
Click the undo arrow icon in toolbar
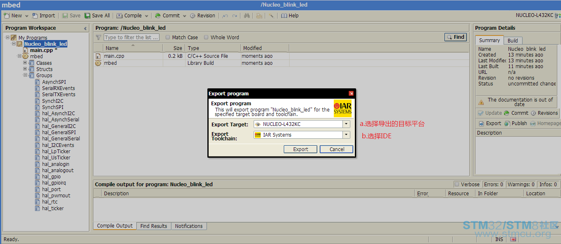(x=225, y=16)
